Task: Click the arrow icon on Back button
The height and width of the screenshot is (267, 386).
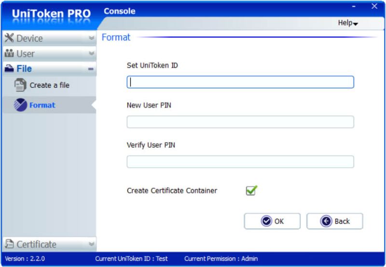Action: 326,221
